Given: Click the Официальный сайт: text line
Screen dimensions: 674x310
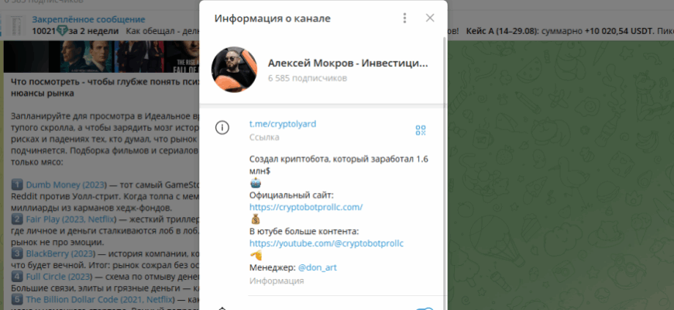Looking at the screenshot, I should tap(291, 195).
